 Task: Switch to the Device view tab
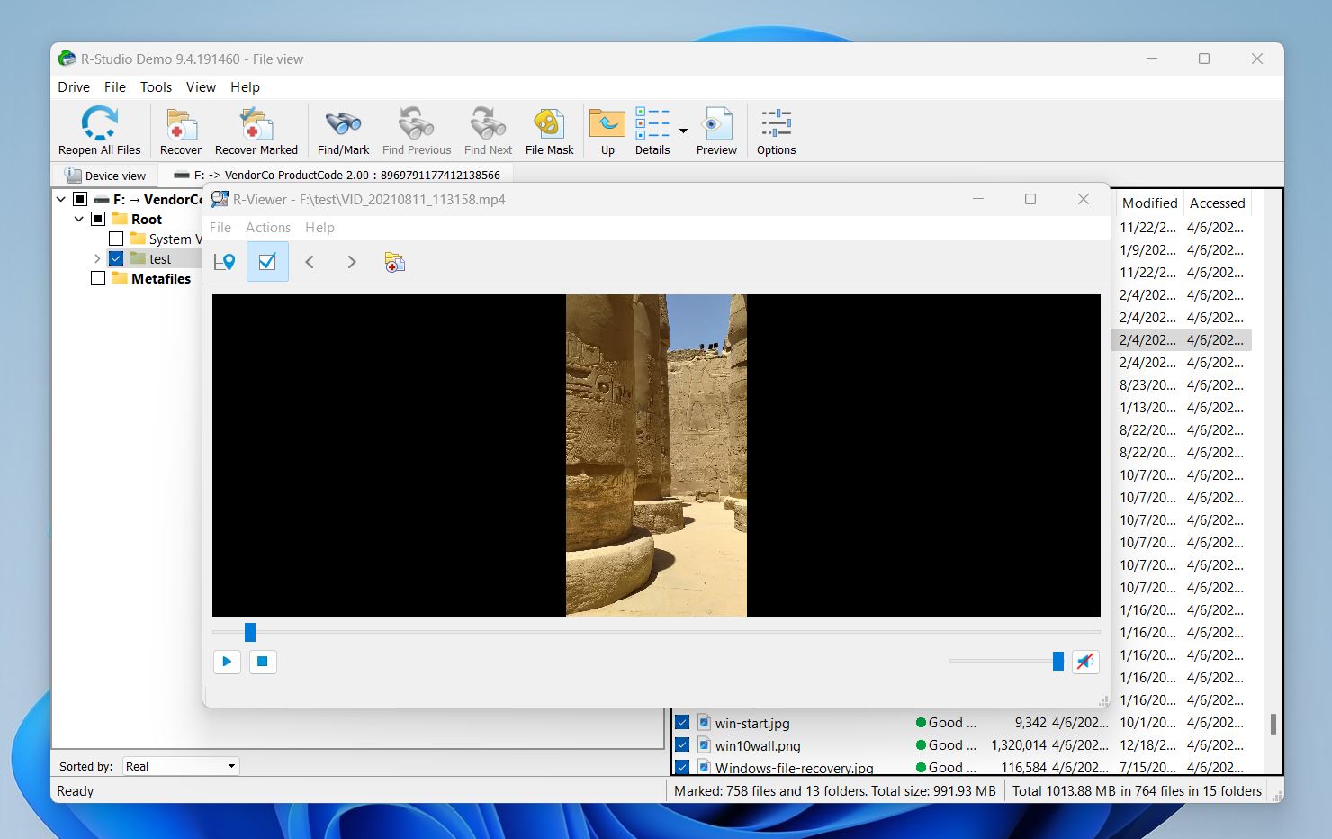pyautogui.click(x=105, y=175)
